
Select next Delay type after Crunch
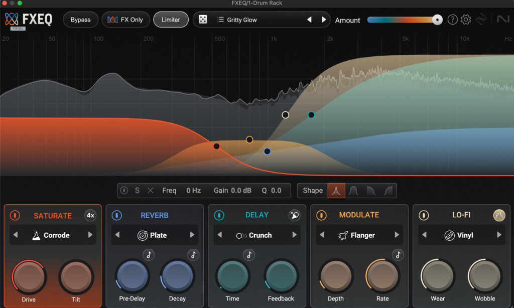(294, 235)
